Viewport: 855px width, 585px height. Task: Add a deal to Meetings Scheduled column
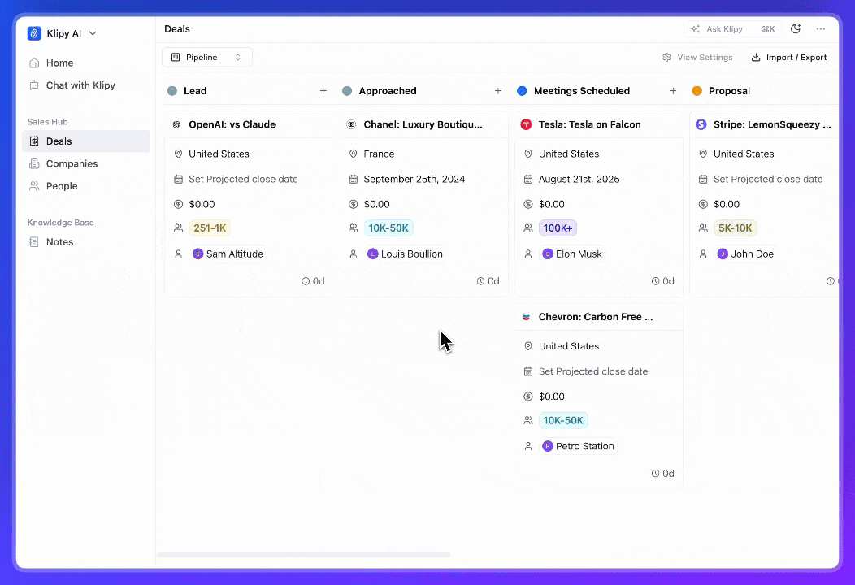[x=673, y=91]
